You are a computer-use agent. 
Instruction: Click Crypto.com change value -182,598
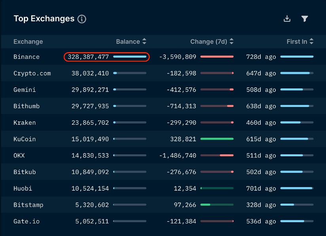(181, 73)
